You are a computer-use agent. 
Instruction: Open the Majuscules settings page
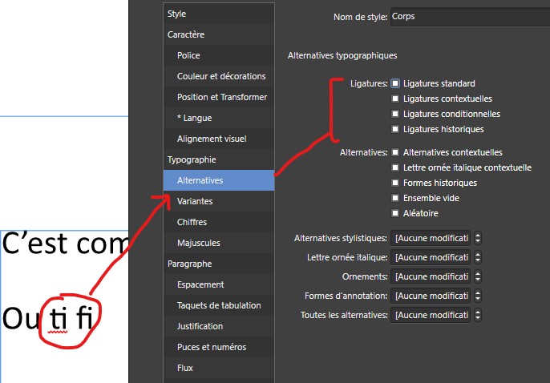pyautogui.click(x=219, y=244)
